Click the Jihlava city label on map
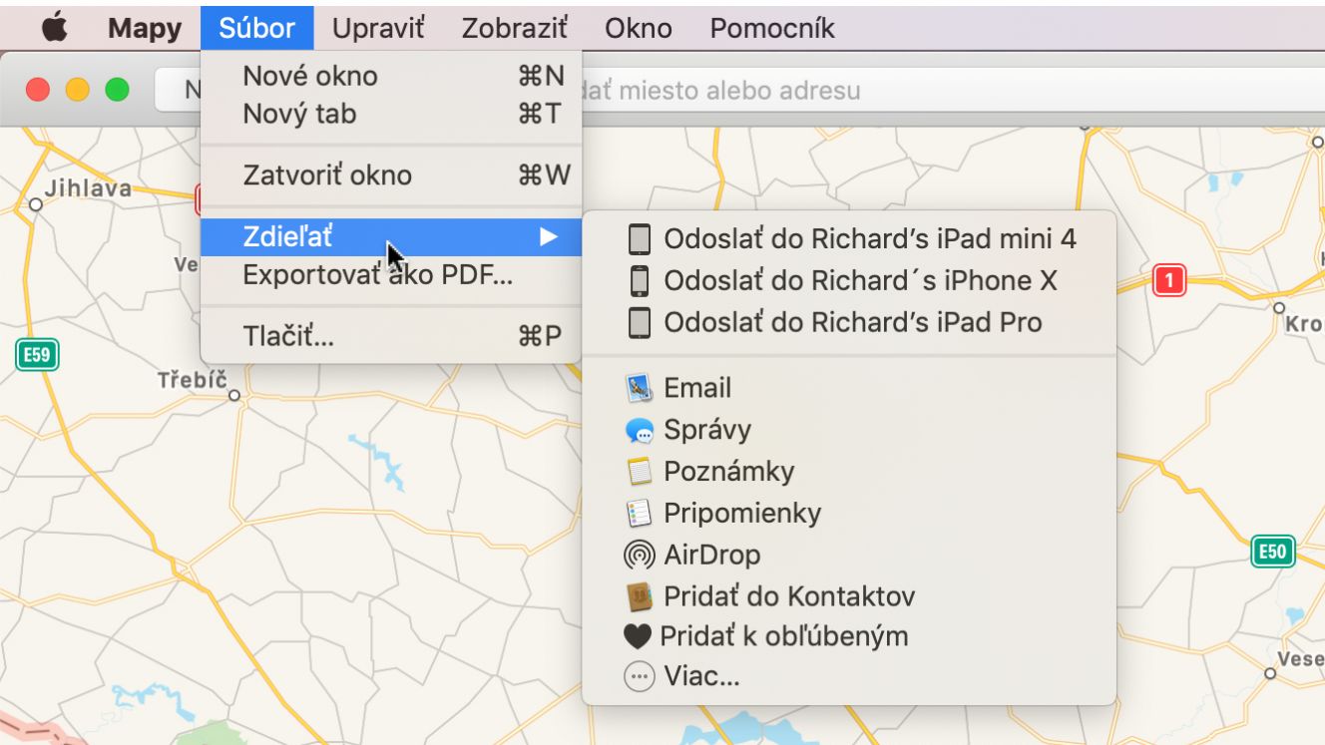 click(x=88, y=187)
